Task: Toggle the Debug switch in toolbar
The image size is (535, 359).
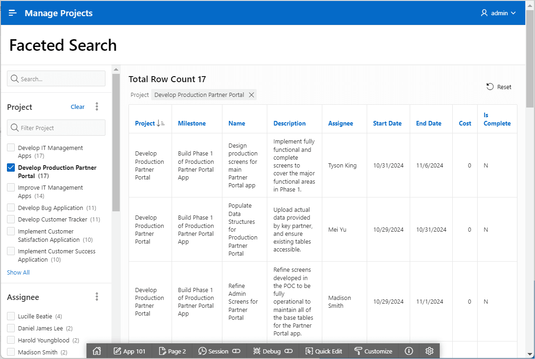Action: click(x=289, y=351)
